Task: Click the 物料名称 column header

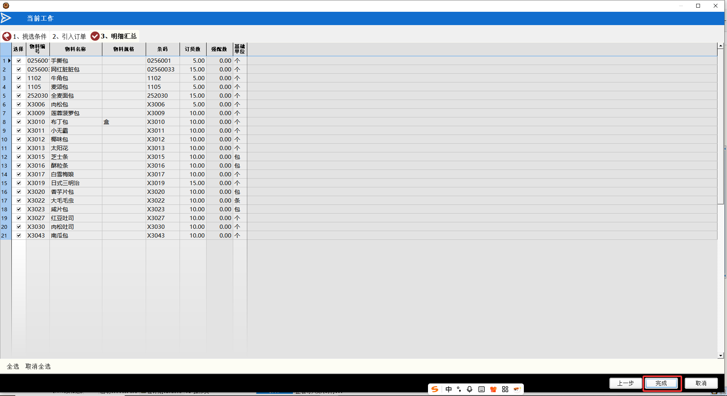Action: pos(76,49)
